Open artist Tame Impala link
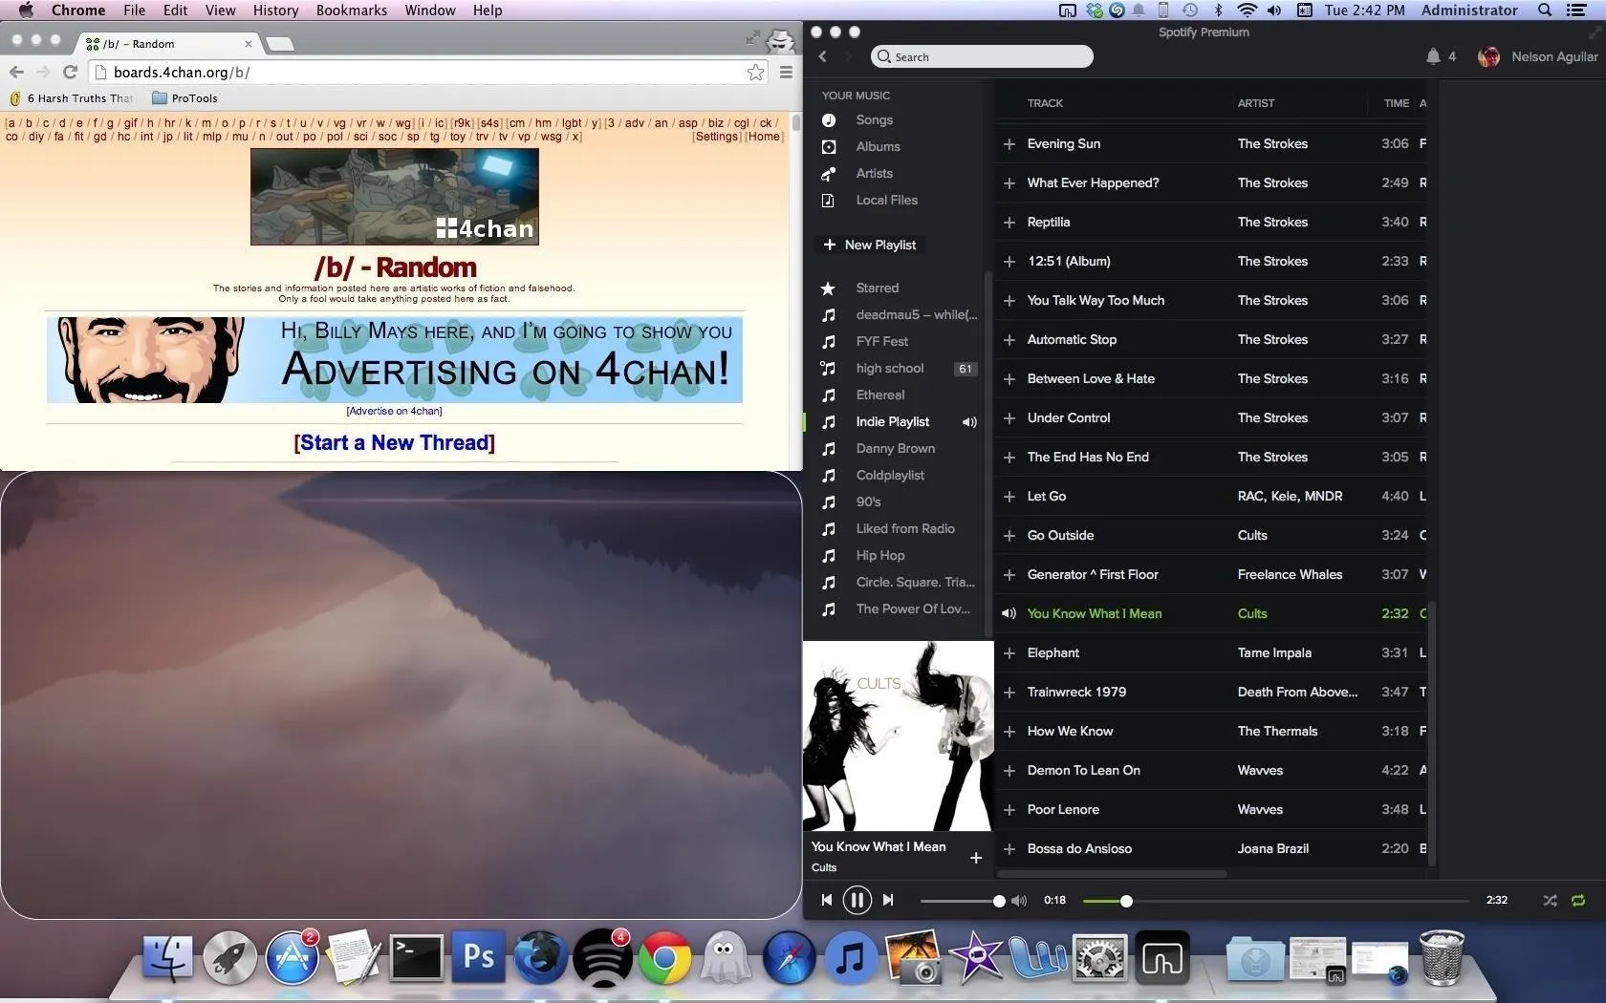 pyautogui.click(x=1274, y=652)
